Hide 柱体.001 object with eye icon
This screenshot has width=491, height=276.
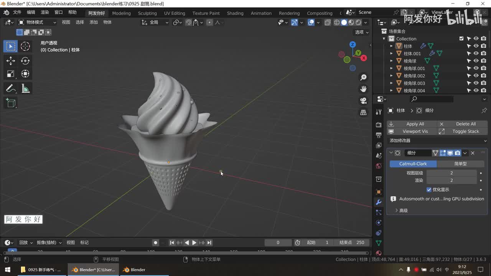tap(476, 54)
